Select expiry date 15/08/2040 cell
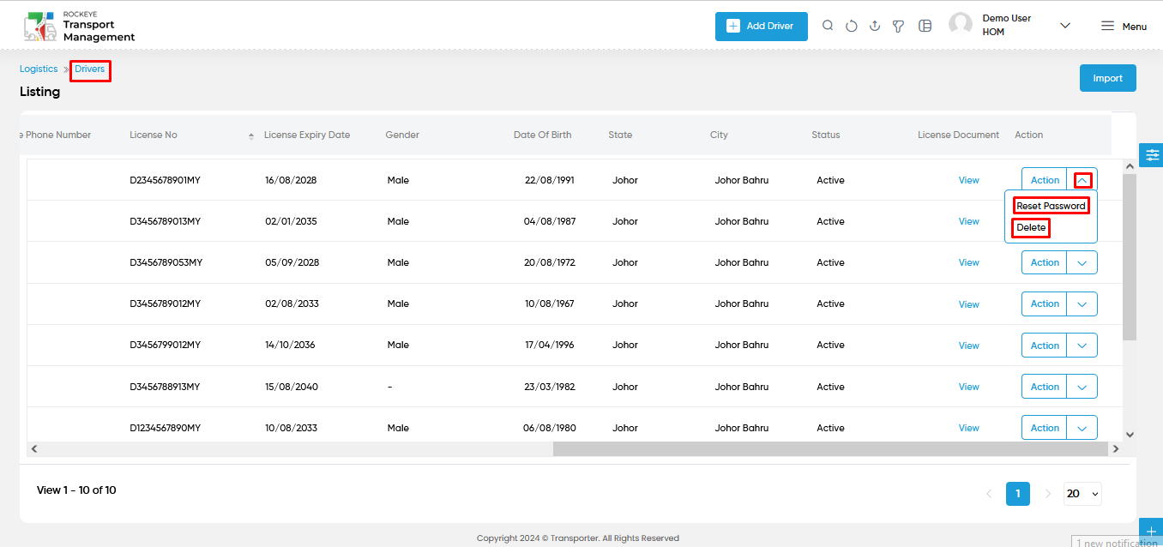Image resolution: width=1163 pixels, height=547 pixels. tap(292, 387)
